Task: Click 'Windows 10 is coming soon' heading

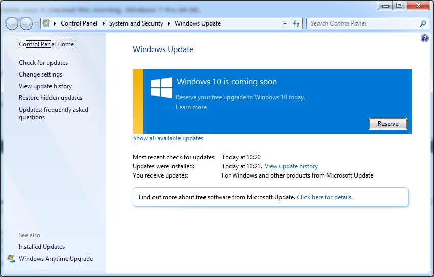Action: click(227, 82)
